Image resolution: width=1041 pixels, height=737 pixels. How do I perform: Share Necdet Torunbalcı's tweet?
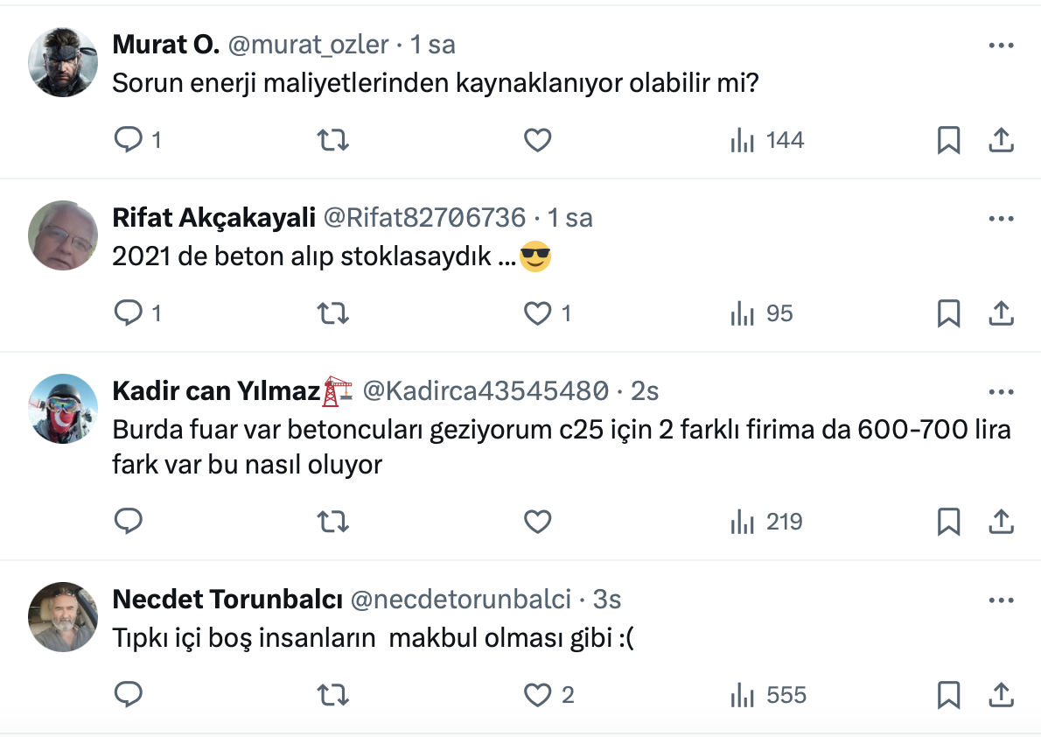[1001, 695]
